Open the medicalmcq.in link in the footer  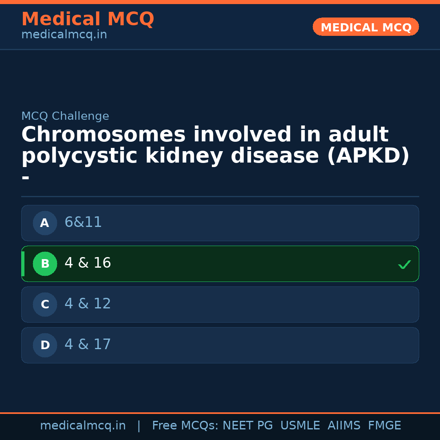click(x=83, y=426)
